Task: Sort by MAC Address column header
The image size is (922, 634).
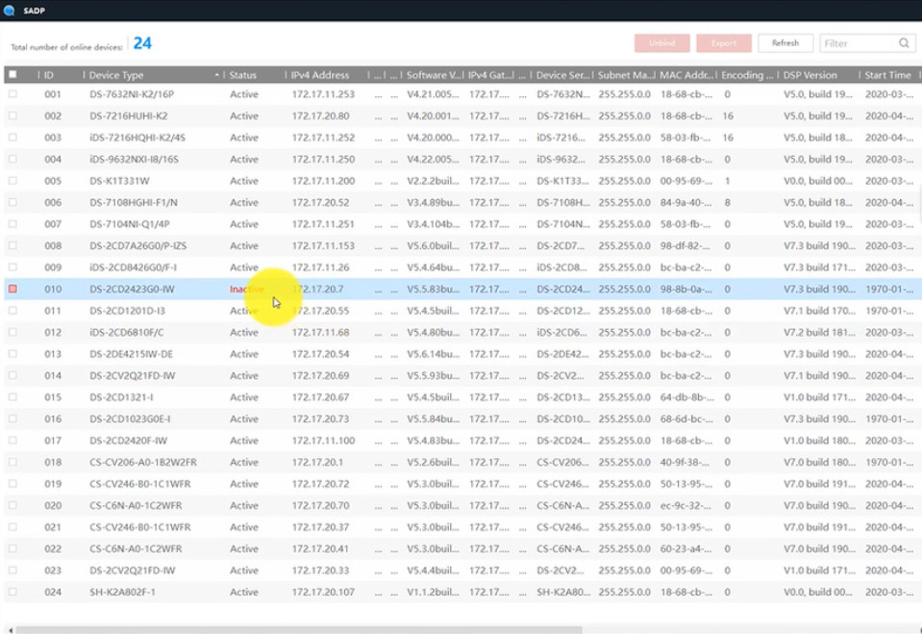Action: (x=685, y=75)
